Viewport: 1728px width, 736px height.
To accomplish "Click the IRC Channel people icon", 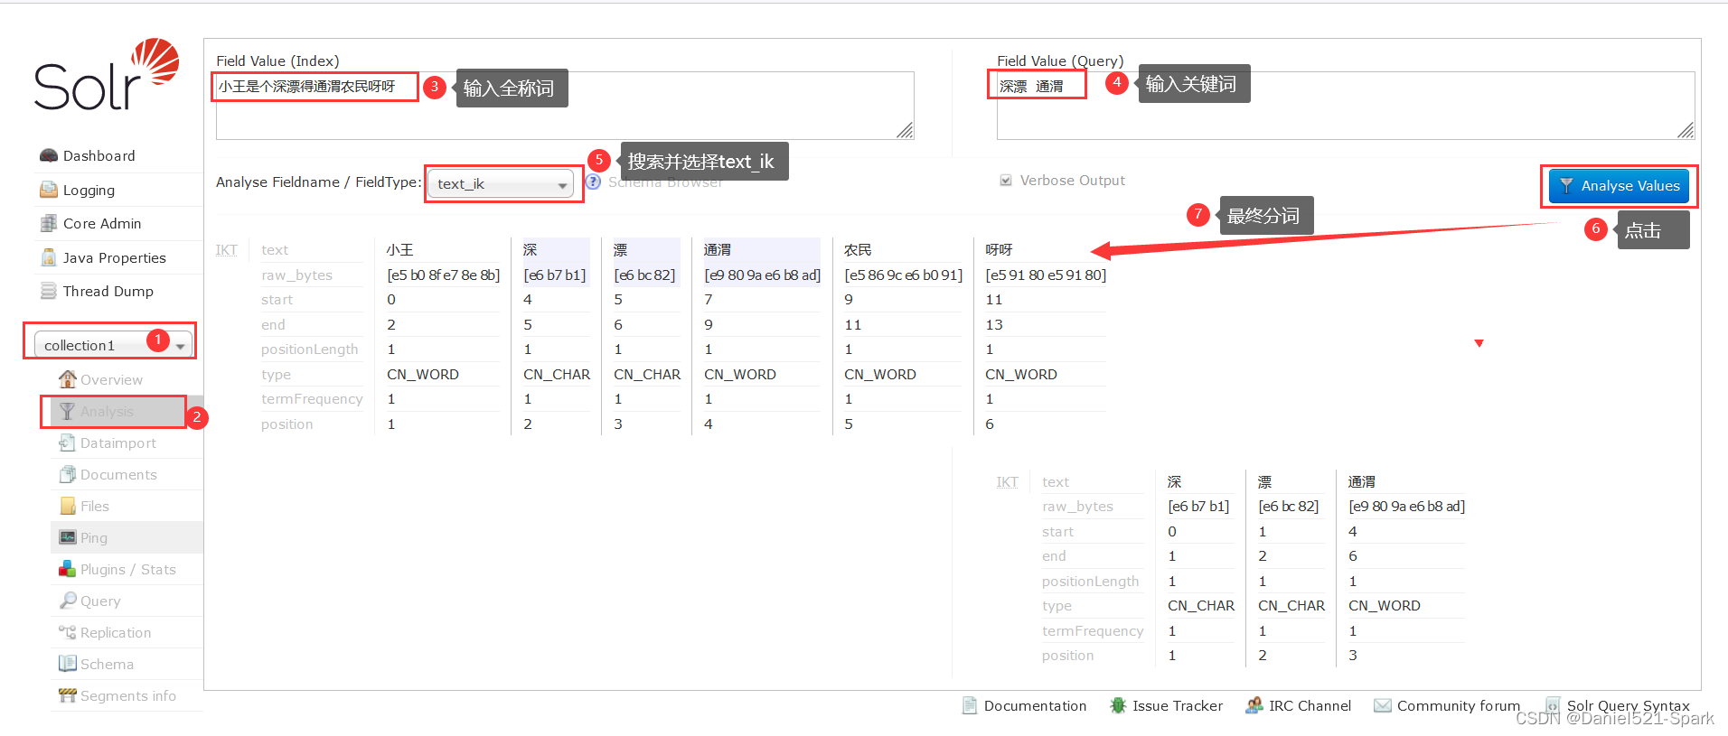I will click(x=1254, y=705).
